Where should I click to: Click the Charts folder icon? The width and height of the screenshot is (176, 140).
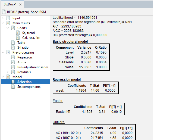13,28
